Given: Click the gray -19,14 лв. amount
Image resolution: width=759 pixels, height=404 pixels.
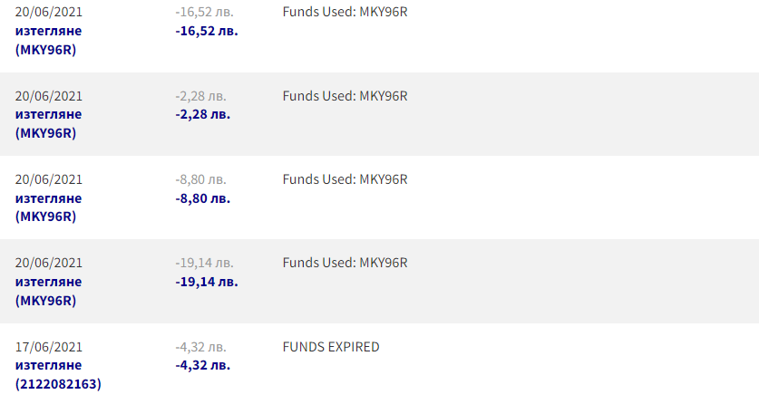Looking at the screenshot, I should click(204, 263).
